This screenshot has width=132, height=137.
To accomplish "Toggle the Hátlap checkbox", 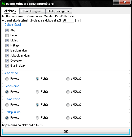I will click(7, 45).
